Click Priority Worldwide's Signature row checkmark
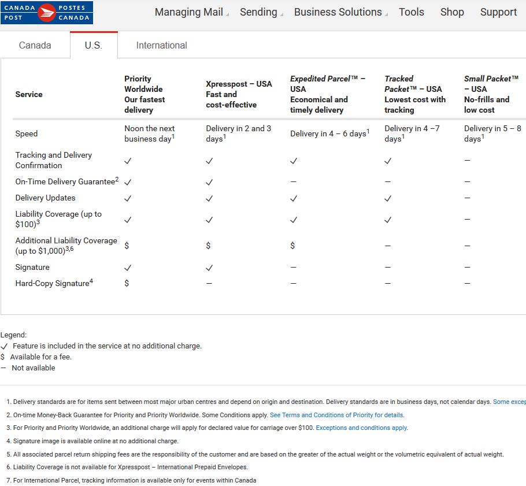 (x=128, y=268)
